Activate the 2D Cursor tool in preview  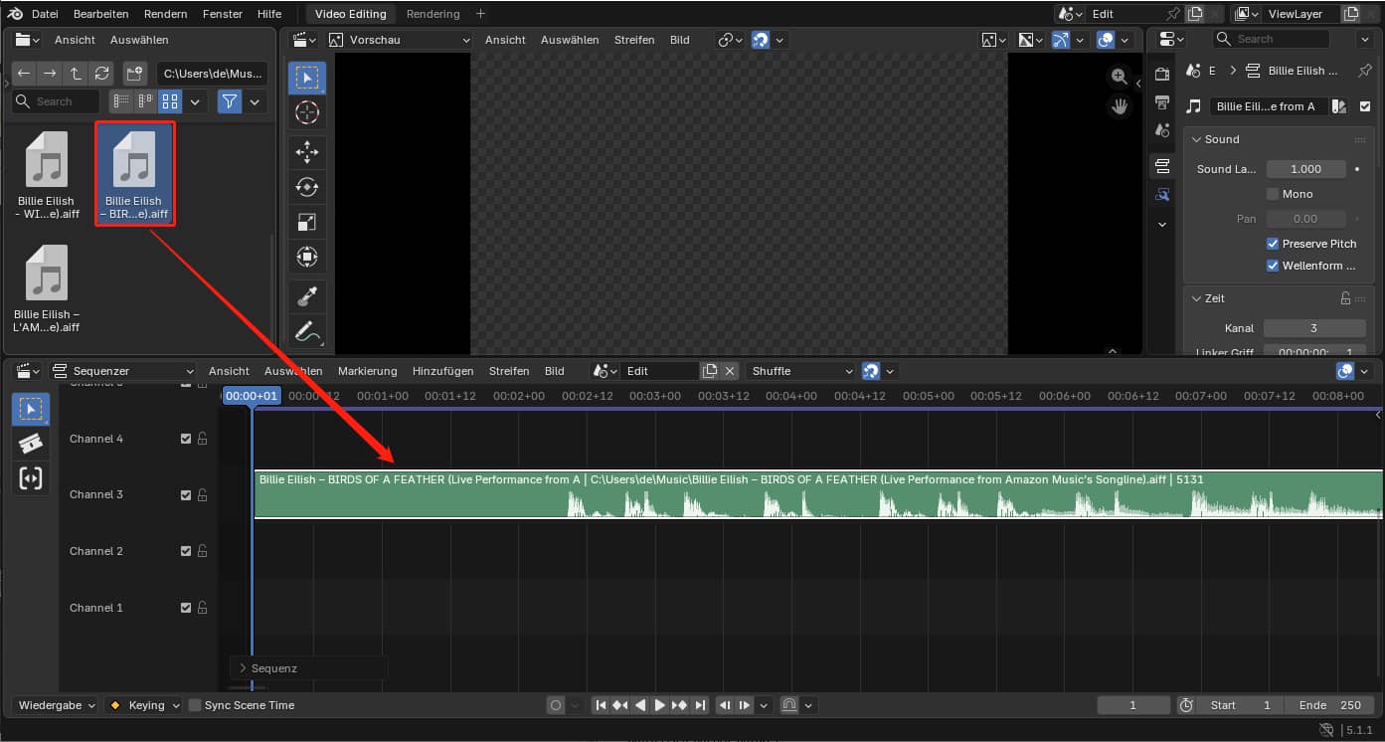(306, 114)
